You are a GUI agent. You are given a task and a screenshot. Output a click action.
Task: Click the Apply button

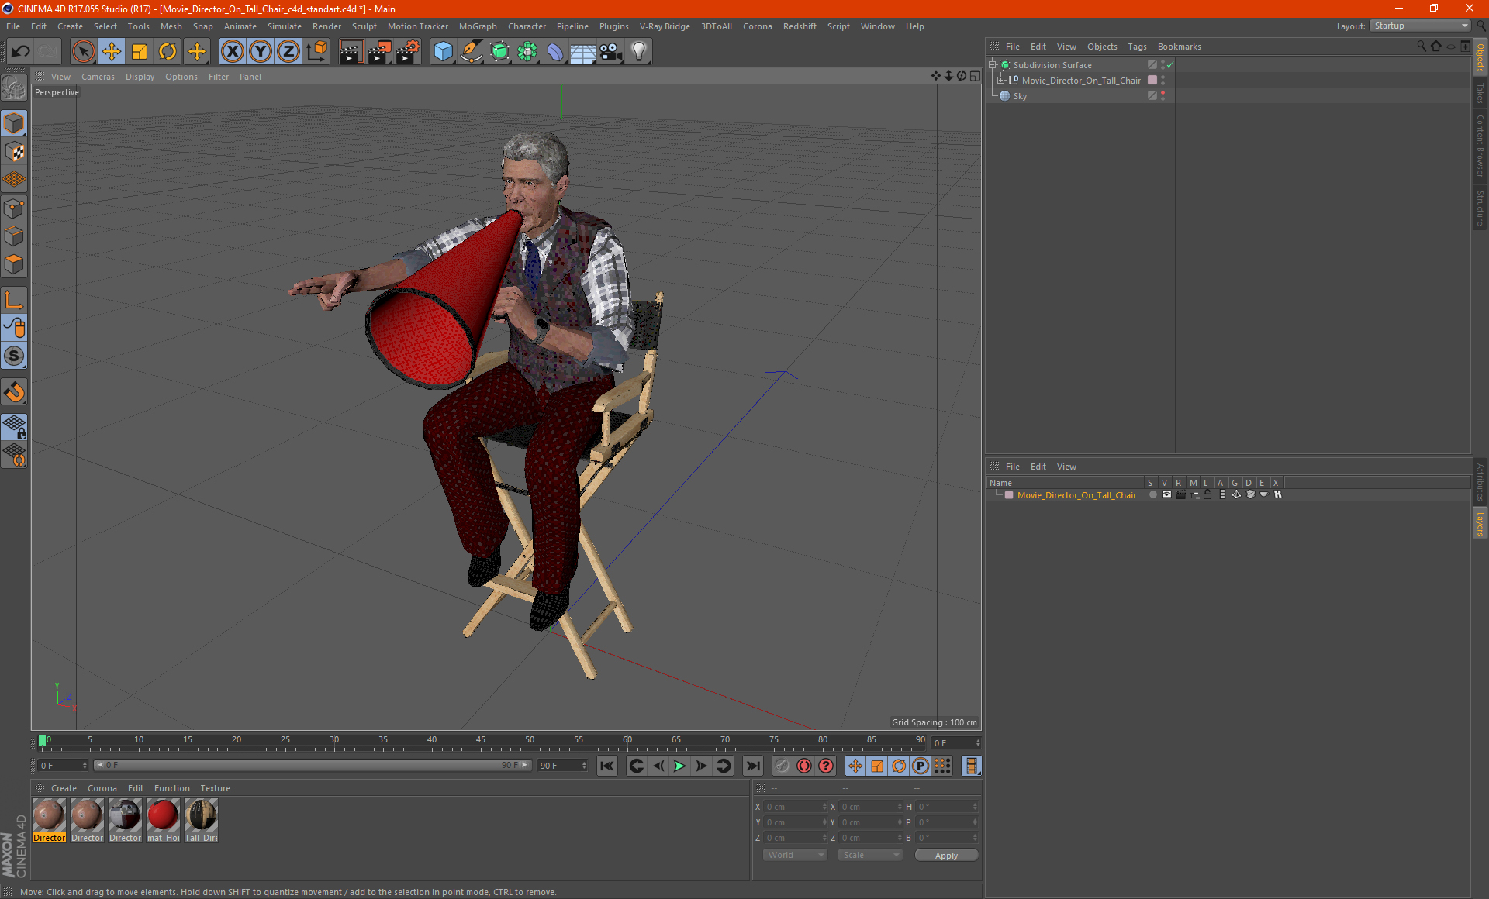pos(946,856)
